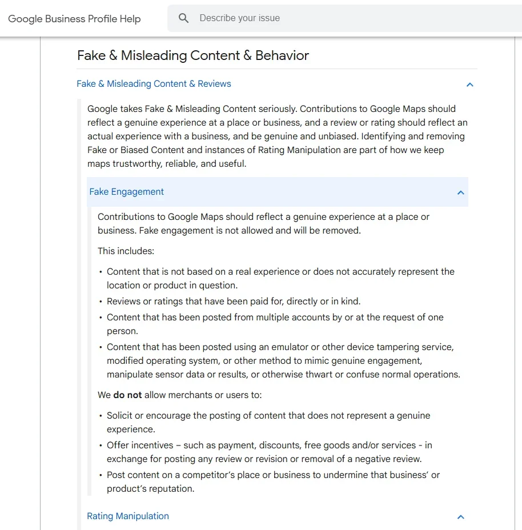Collapse Fake Engagement using its chevron icon
This screenshot has height=530, width=522.
point(460,192)
